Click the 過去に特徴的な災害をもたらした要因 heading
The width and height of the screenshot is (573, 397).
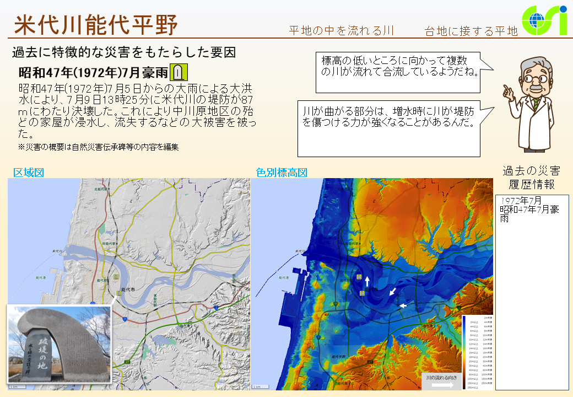pos(124,52)
